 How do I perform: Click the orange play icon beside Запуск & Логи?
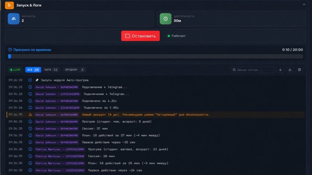9,5
